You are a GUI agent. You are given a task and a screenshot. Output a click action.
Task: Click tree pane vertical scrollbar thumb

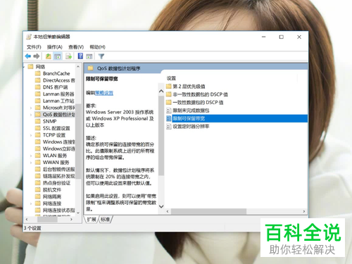(x=78, y=141)
